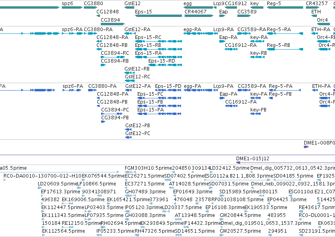
Task: Click transcript GstE12-RC
Action: click(130, 81)
